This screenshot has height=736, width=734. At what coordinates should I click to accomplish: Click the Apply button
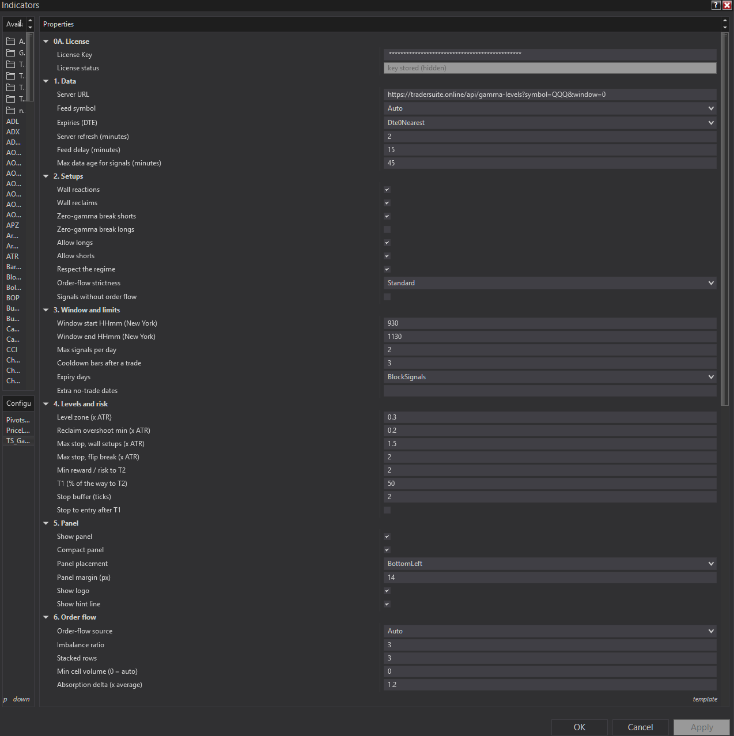click(702, 727)
